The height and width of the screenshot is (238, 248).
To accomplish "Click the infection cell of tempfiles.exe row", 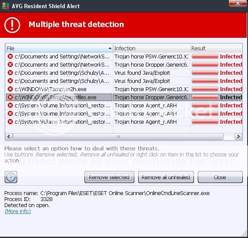I will point(151,98).
